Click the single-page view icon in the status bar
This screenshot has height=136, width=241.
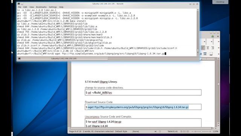point(182,131)
